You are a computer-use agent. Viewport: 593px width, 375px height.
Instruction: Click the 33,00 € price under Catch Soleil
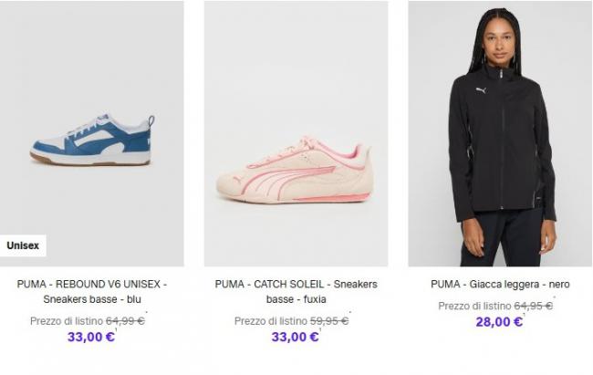pyautogui.click(x=295, y=337)
